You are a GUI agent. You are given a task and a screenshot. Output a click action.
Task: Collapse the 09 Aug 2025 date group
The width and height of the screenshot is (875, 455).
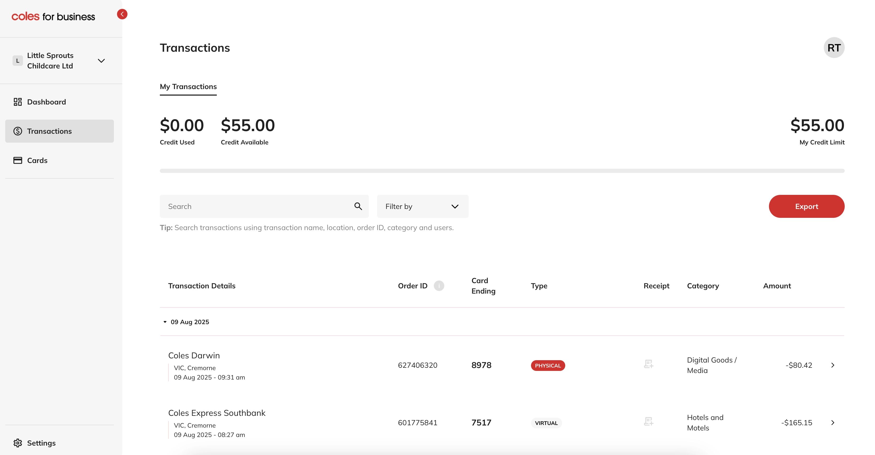pos(165,322)
